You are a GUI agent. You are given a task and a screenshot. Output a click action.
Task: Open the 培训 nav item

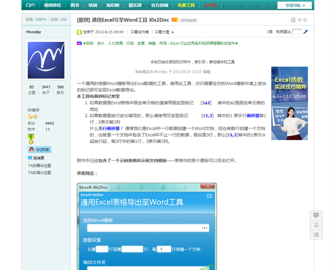(x=93, y=5)
